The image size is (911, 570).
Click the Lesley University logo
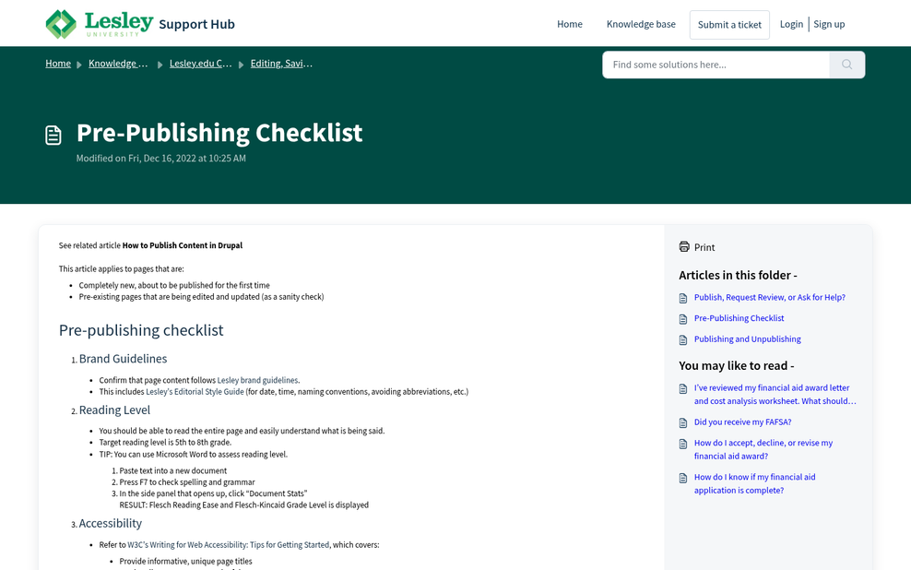click(100, 24)
